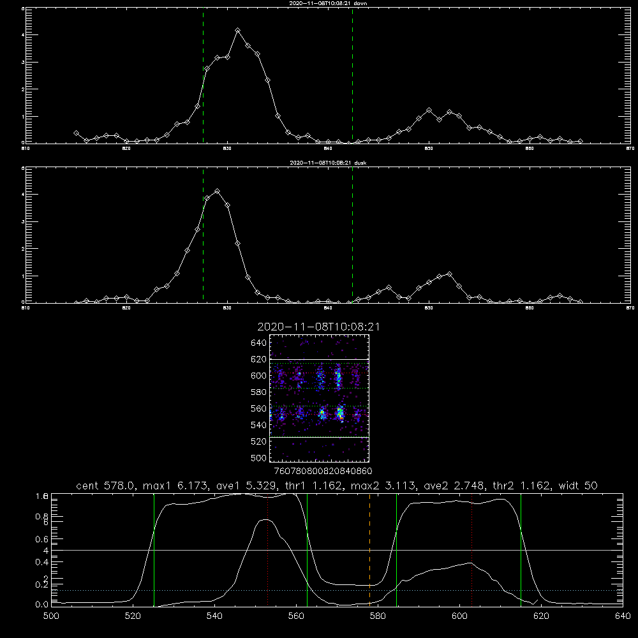This screenshot has height=638, width=638.
Task: Click the 840 tick label under the dusk plot
Action: point(328,308)
